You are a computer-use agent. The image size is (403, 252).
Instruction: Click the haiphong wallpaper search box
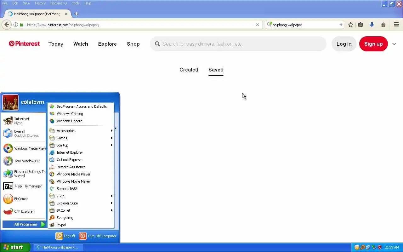click(x=305, y=25)
